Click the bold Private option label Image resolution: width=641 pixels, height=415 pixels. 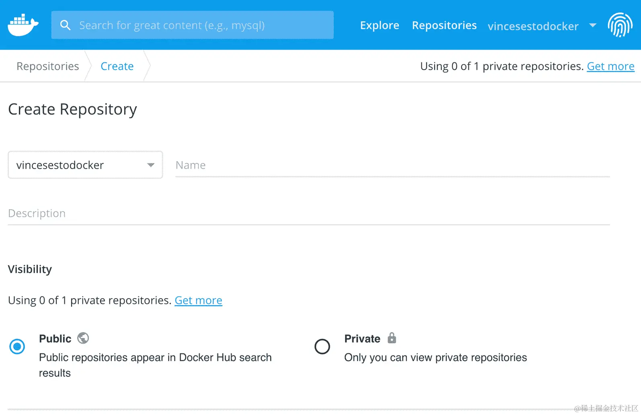[362, 339]
